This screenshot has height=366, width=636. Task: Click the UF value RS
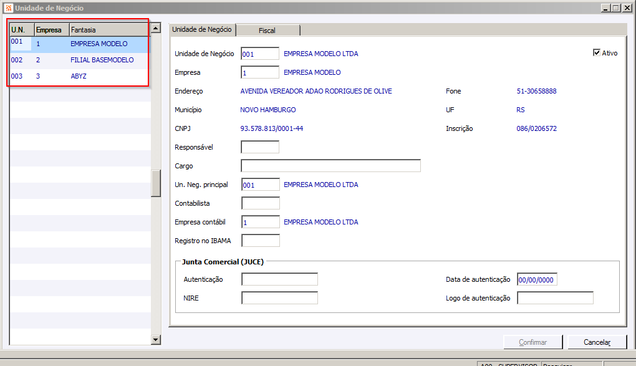tap(521, 110)
